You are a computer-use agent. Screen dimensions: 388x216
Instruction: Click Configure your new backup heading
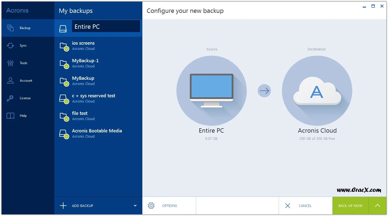click(185, 11)
